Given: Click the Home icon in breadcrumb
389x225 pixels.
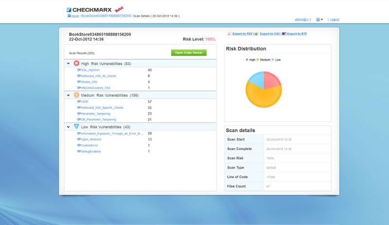Looking at the screenshot, I should pos(69,16).
